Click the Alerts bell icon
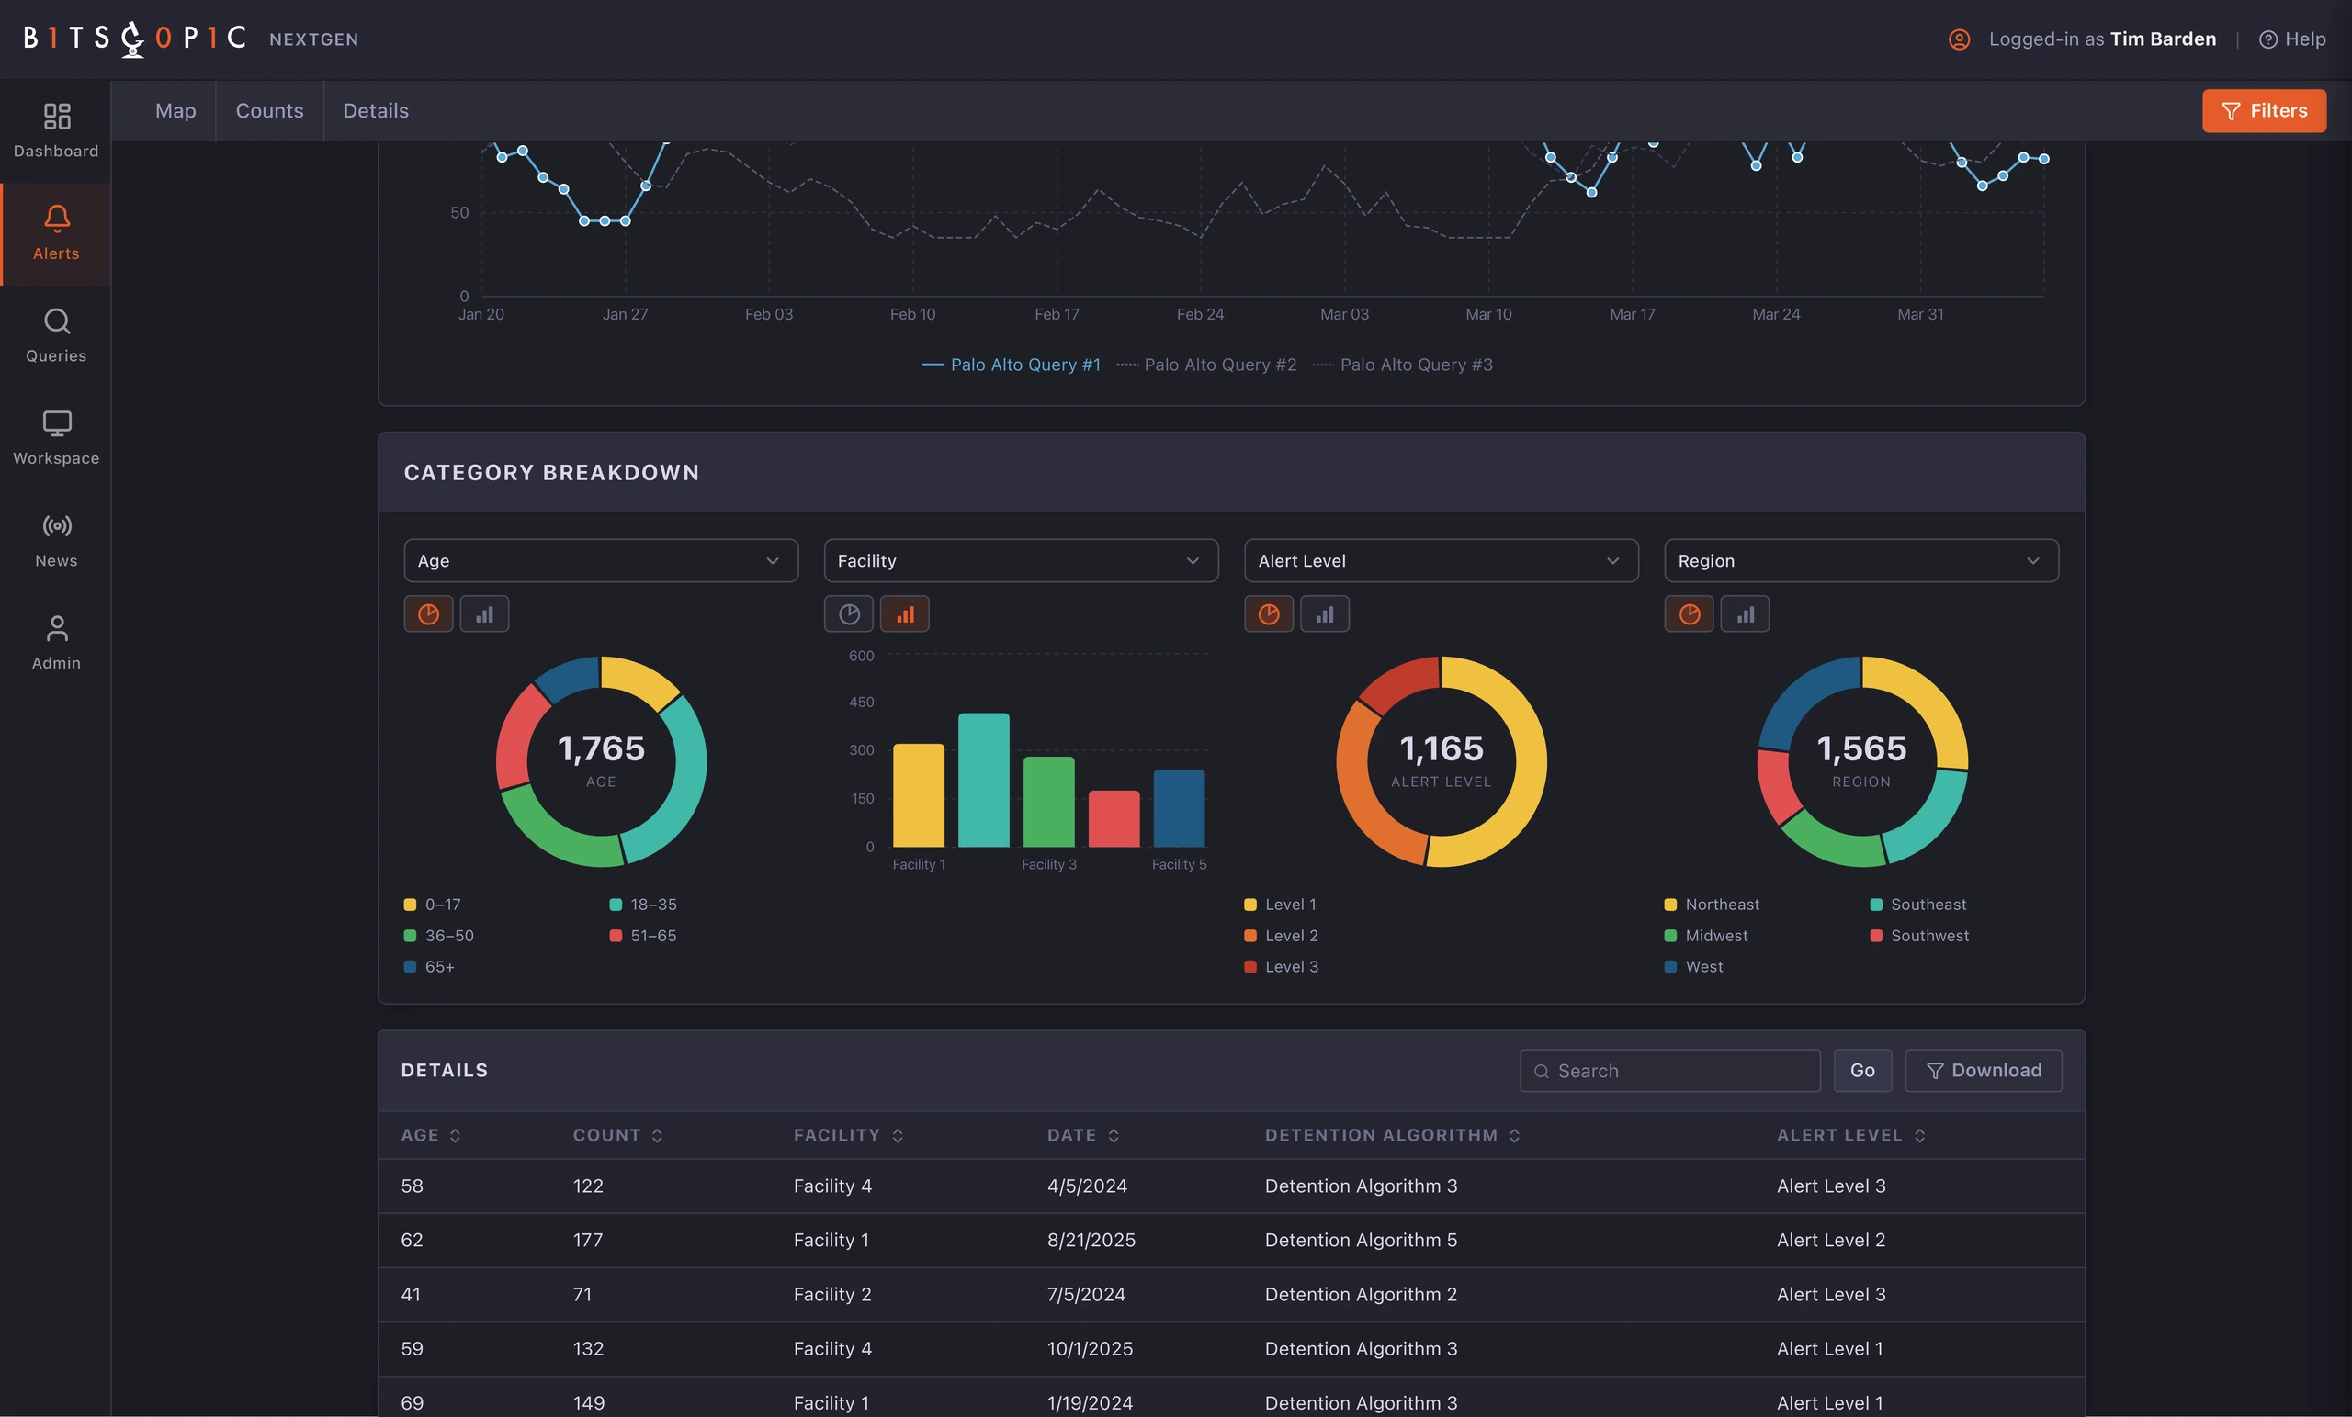This screenshot has width=2352, height=1417. (x=56, y=219)
